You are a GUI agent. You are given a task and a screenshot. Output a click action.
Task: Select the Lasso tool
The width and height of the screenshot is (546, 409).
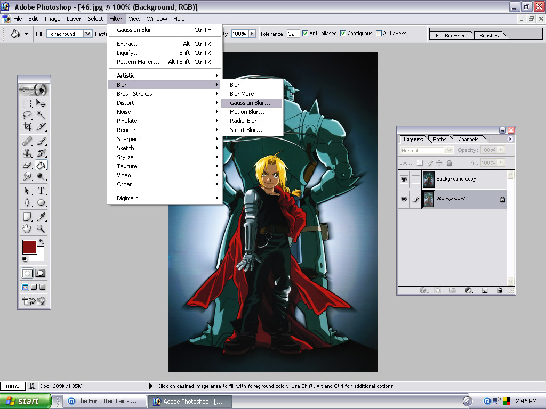coord(27,115)
